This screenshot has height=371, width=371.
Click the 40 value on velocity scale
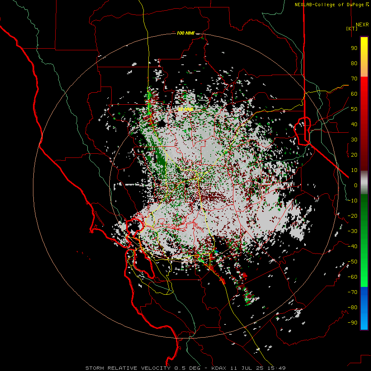tap(354, 124)
